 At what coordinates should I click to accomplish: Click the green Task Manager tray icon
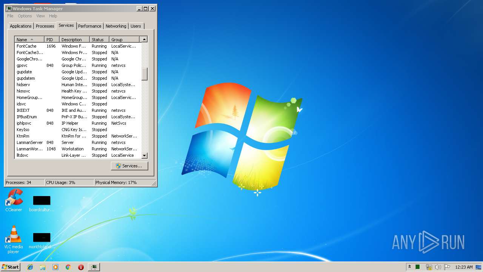(418, 267)
